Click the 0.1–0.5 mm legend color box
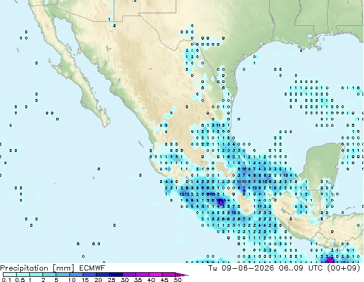The width and height of the screenshot is (364, 282). [x=10, y=275]
